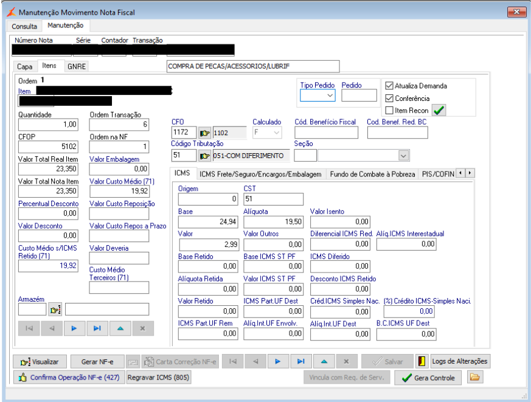Open the folder icon next to Gera Controle
Screen dimensions: 531x402
tap(475, 378)
